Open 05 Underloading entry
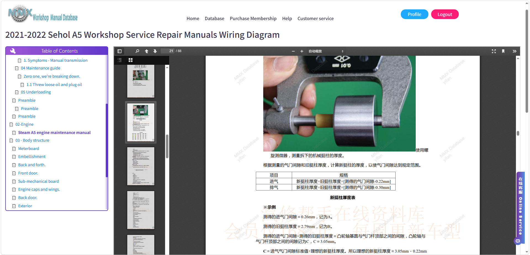This screenshot has width=530, height=255. click(36, 92)
